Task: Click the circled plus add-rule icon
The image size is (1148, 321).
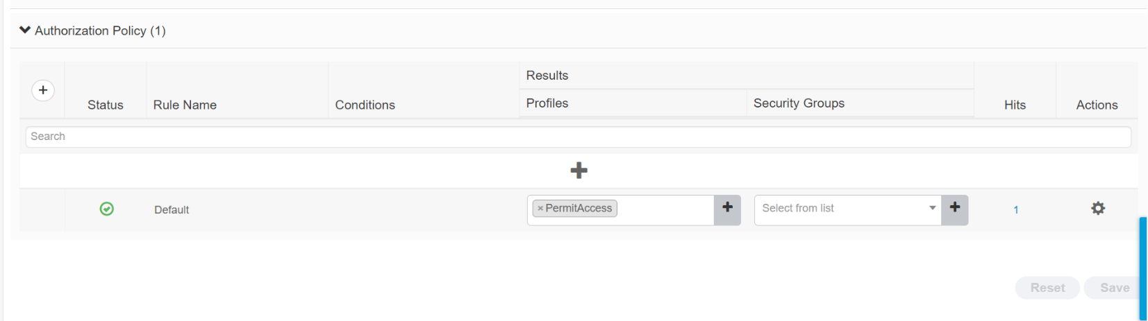Action: point(43,90)
